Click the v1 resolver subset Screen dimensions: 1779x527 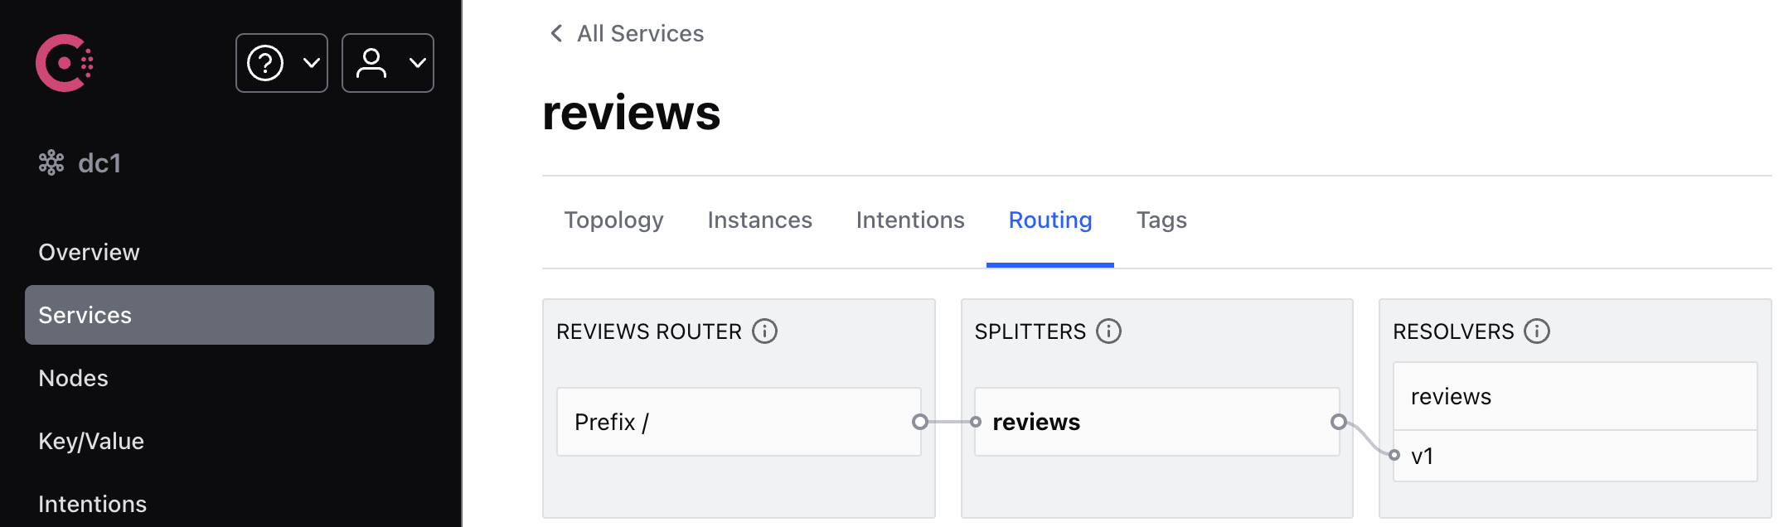click(1573, 456)
